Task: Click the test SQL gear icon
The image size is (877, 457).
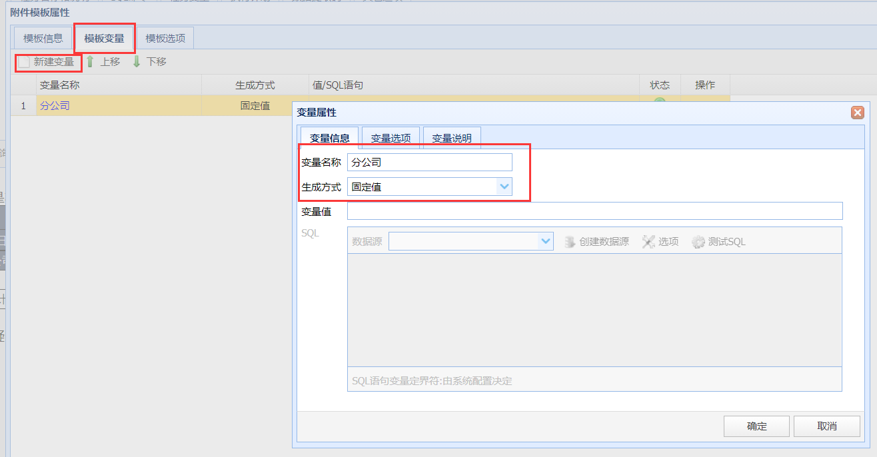Action: pos(698,242)
